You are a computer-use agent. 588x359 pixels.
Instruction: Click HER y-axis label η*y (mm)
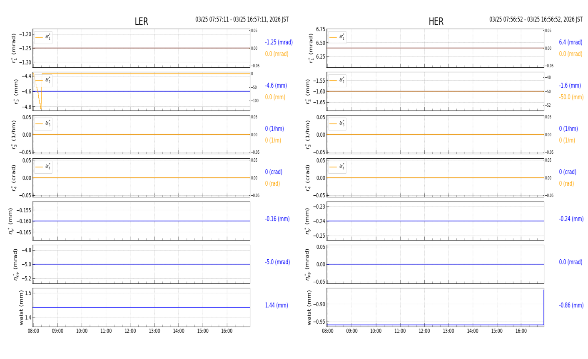coord(308,221)
